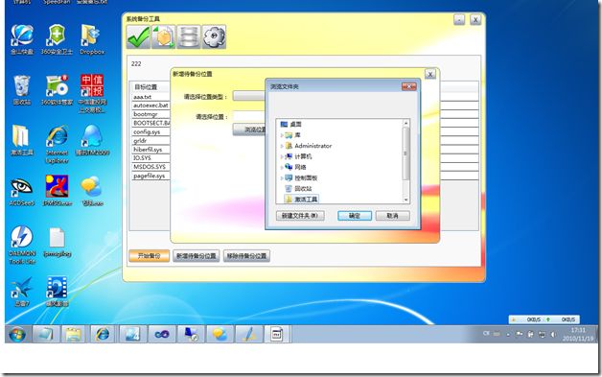
Task: Click the volume speaker icon in the system tray
Action: pos(553,335)
